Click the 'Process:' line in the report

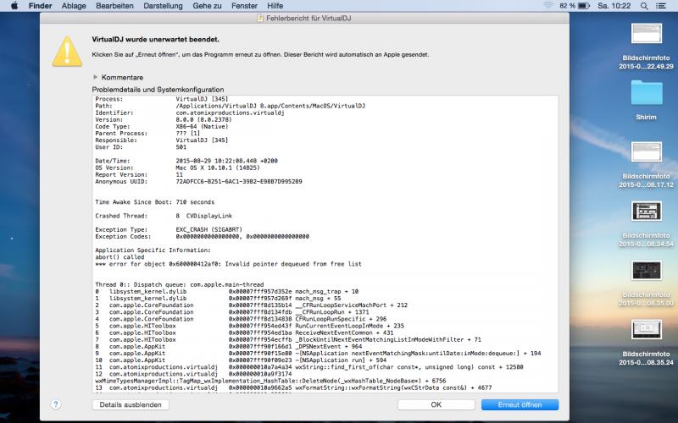pos(162,99)
